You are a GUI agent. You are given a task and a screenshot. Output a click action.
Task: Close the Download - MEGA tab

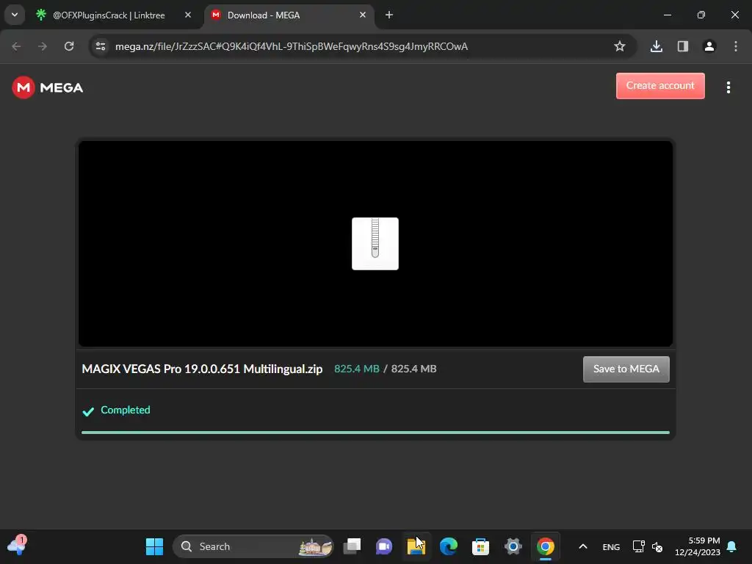tap(363, 15)
